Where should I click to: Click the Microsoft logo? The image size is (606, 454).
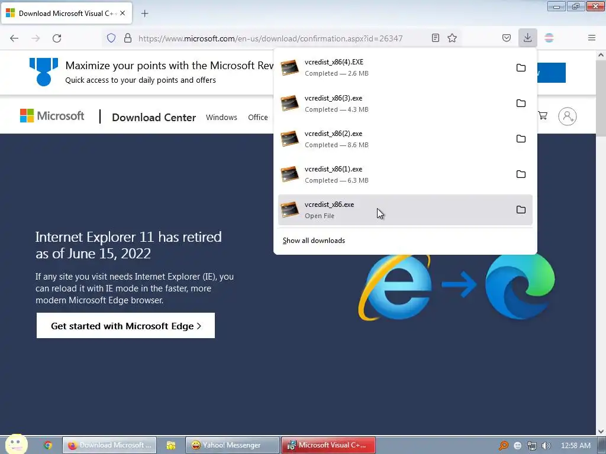pyautogui.click(x=52, y=116)
